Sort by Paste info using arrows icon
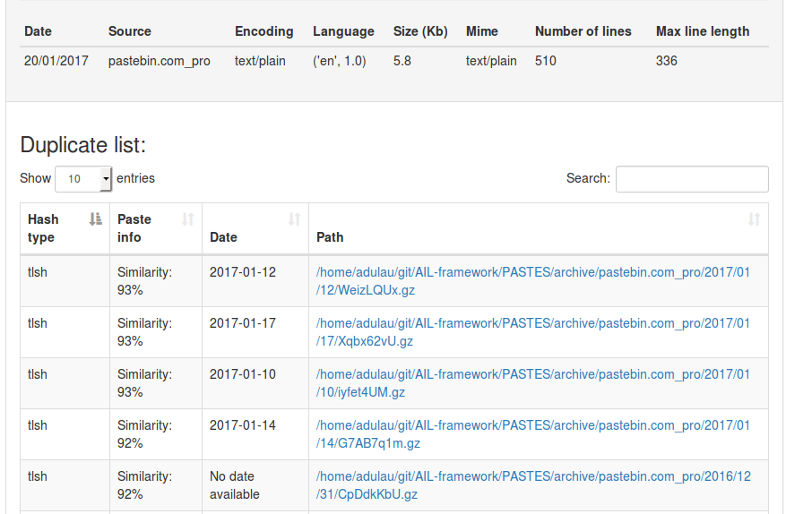Image resolution: width=786 pixels, height=514 pixels. (x=188, y=219)
